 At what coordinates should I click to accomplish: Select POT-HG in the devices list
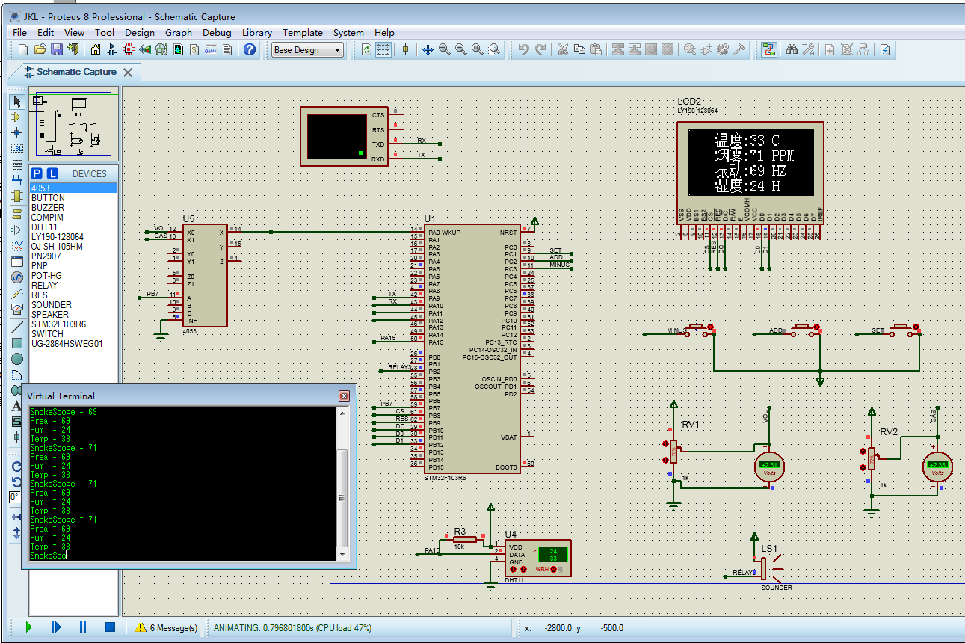(73, 276)
